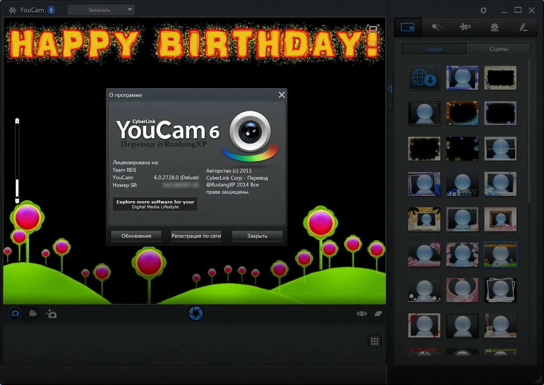The image size is (544, 385).
Task: Select the red ribbon frame thumbnail
Action: (x=424, y=325)
